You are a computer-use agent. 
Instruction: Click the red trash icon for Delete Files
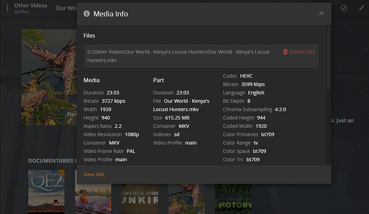tap(285, 52)
